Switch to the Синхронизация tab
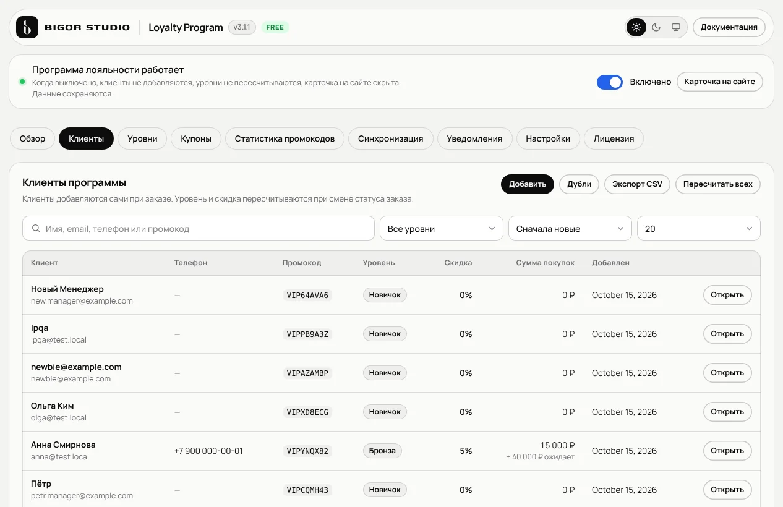Image resolution: width=783 pixels, height=507 pixels. click(391, 138)
